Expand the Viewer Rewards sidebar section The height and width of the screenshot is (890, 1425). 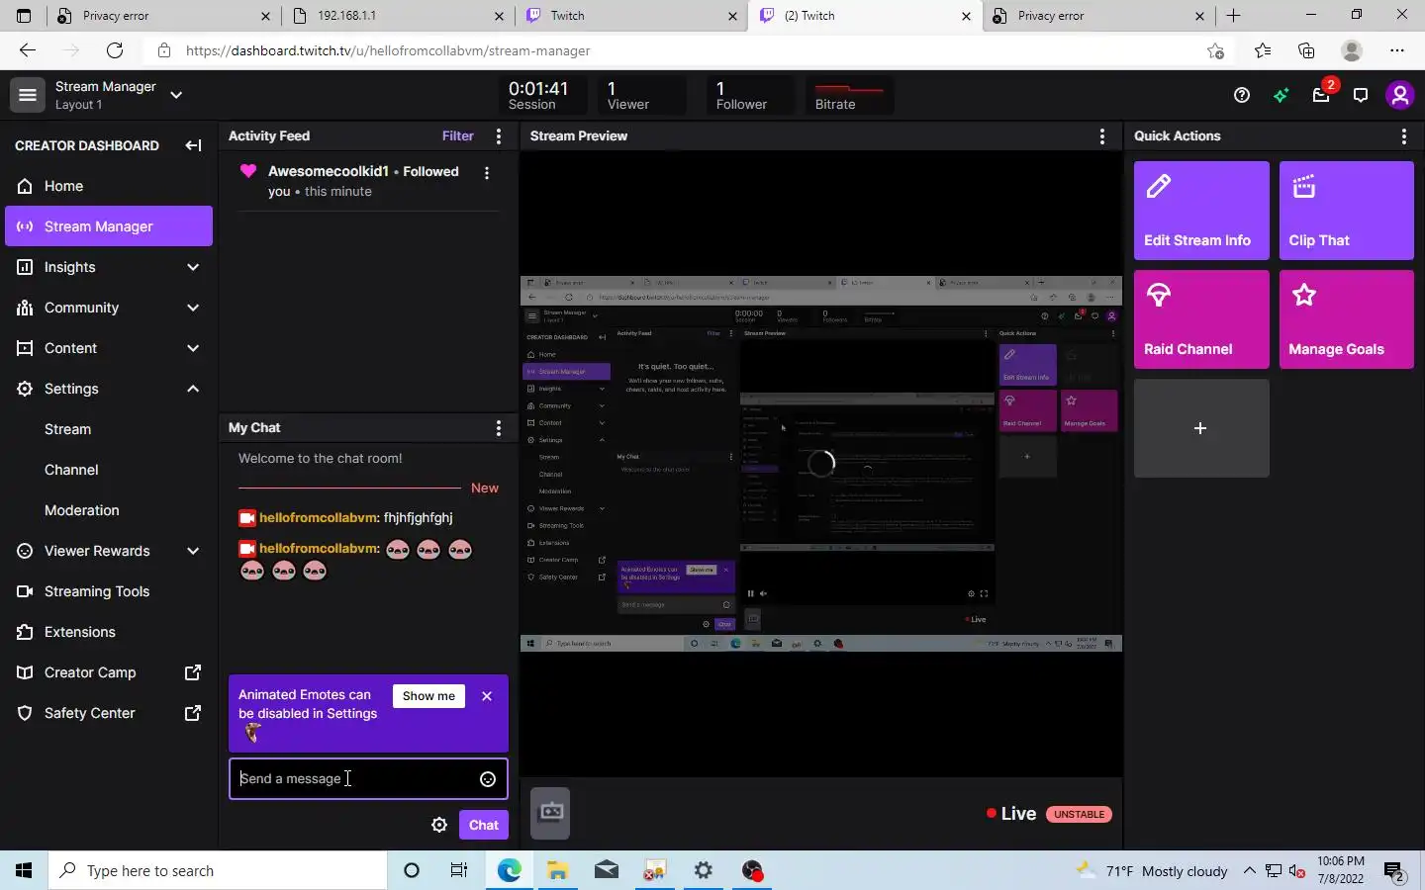193,551
